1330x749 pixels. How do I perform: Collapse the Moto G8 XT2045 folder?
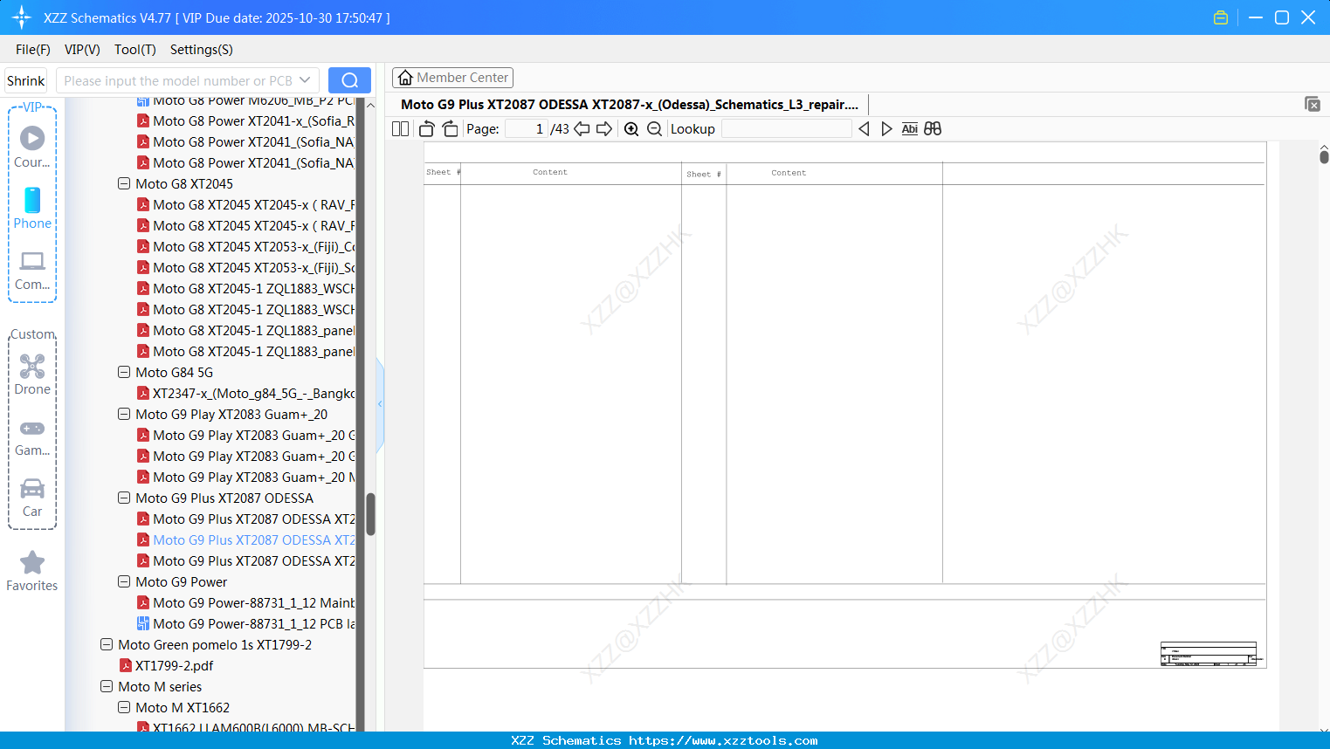[124, 184]
